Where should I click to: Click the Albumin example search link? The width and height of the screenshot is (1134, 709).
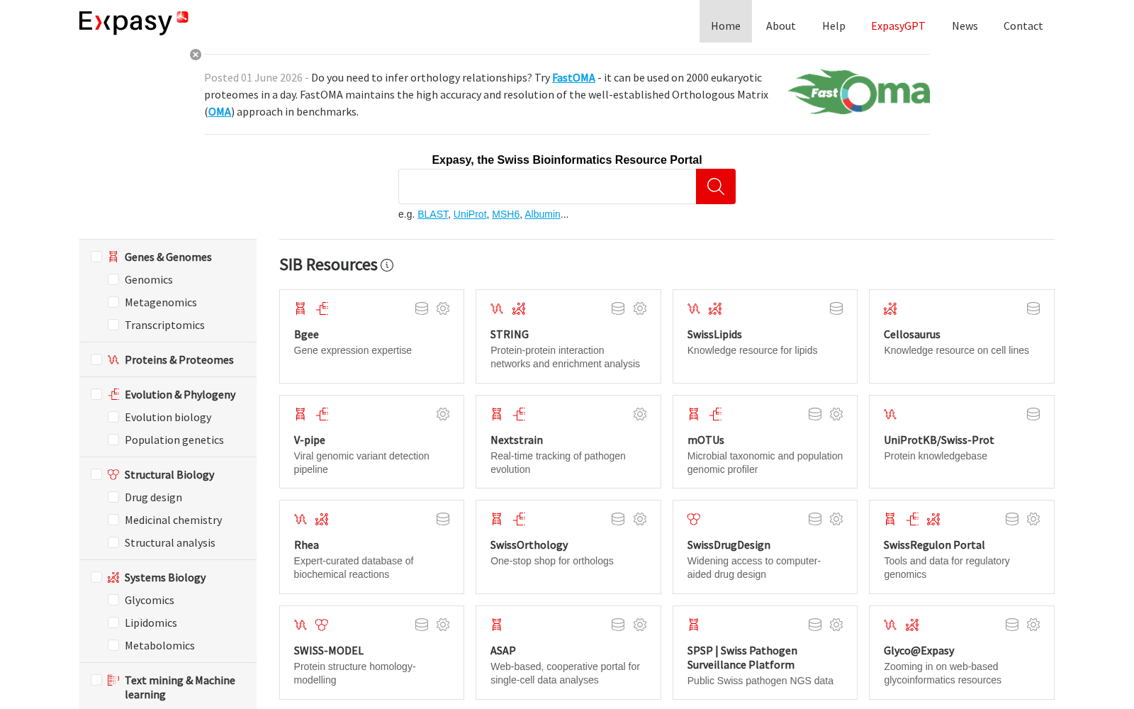click(542, 214)
